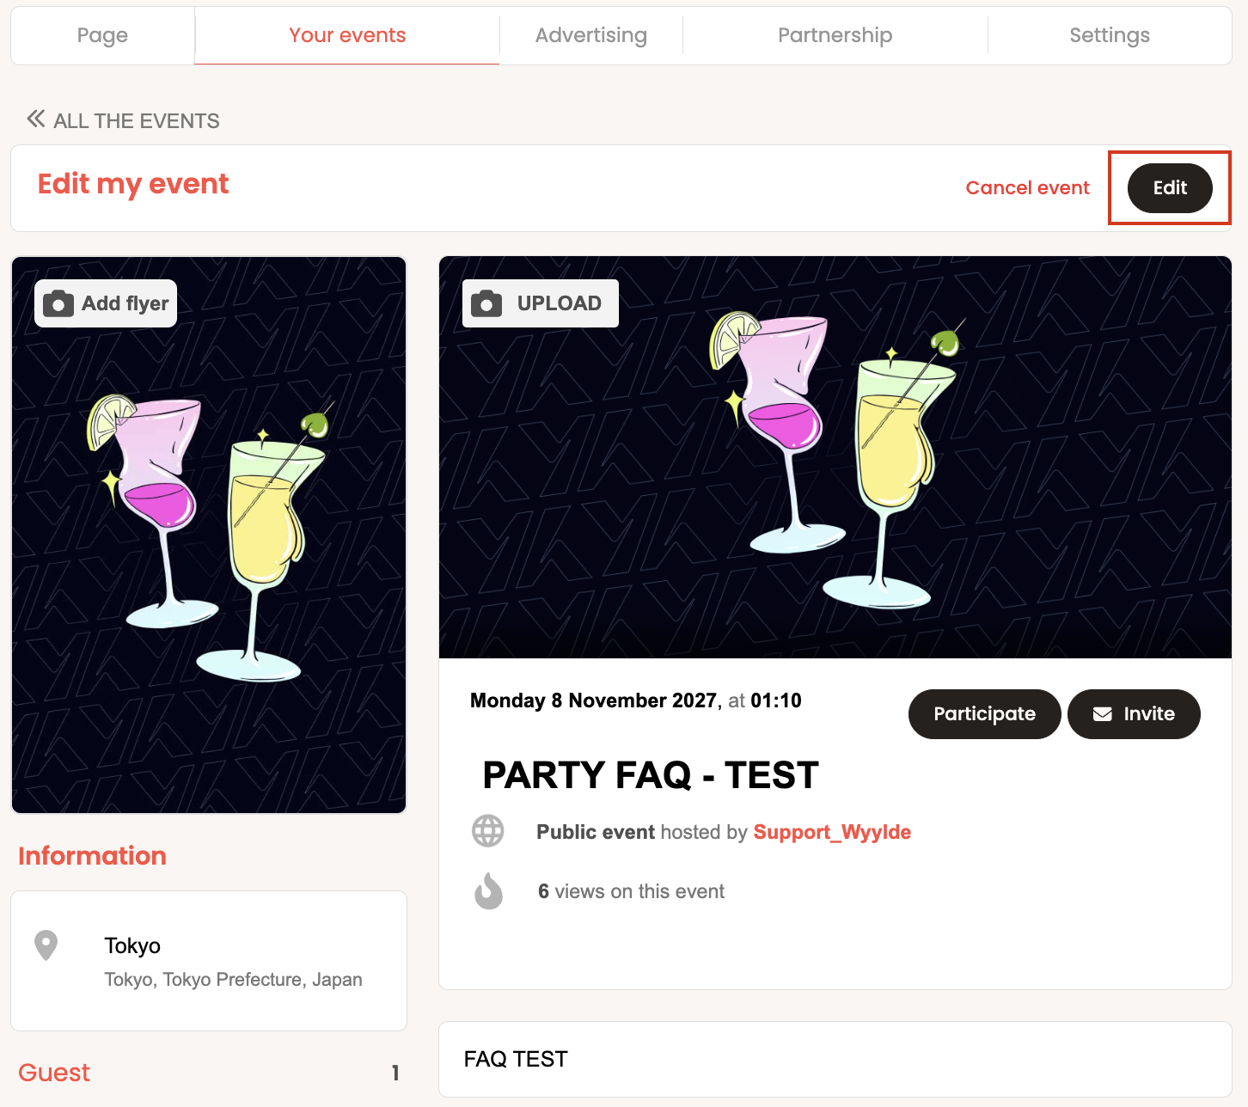The height and width of the screenshot is (1107, 1248).
Task: Click the event cover banner image
Action: click(x=835, y=457)
